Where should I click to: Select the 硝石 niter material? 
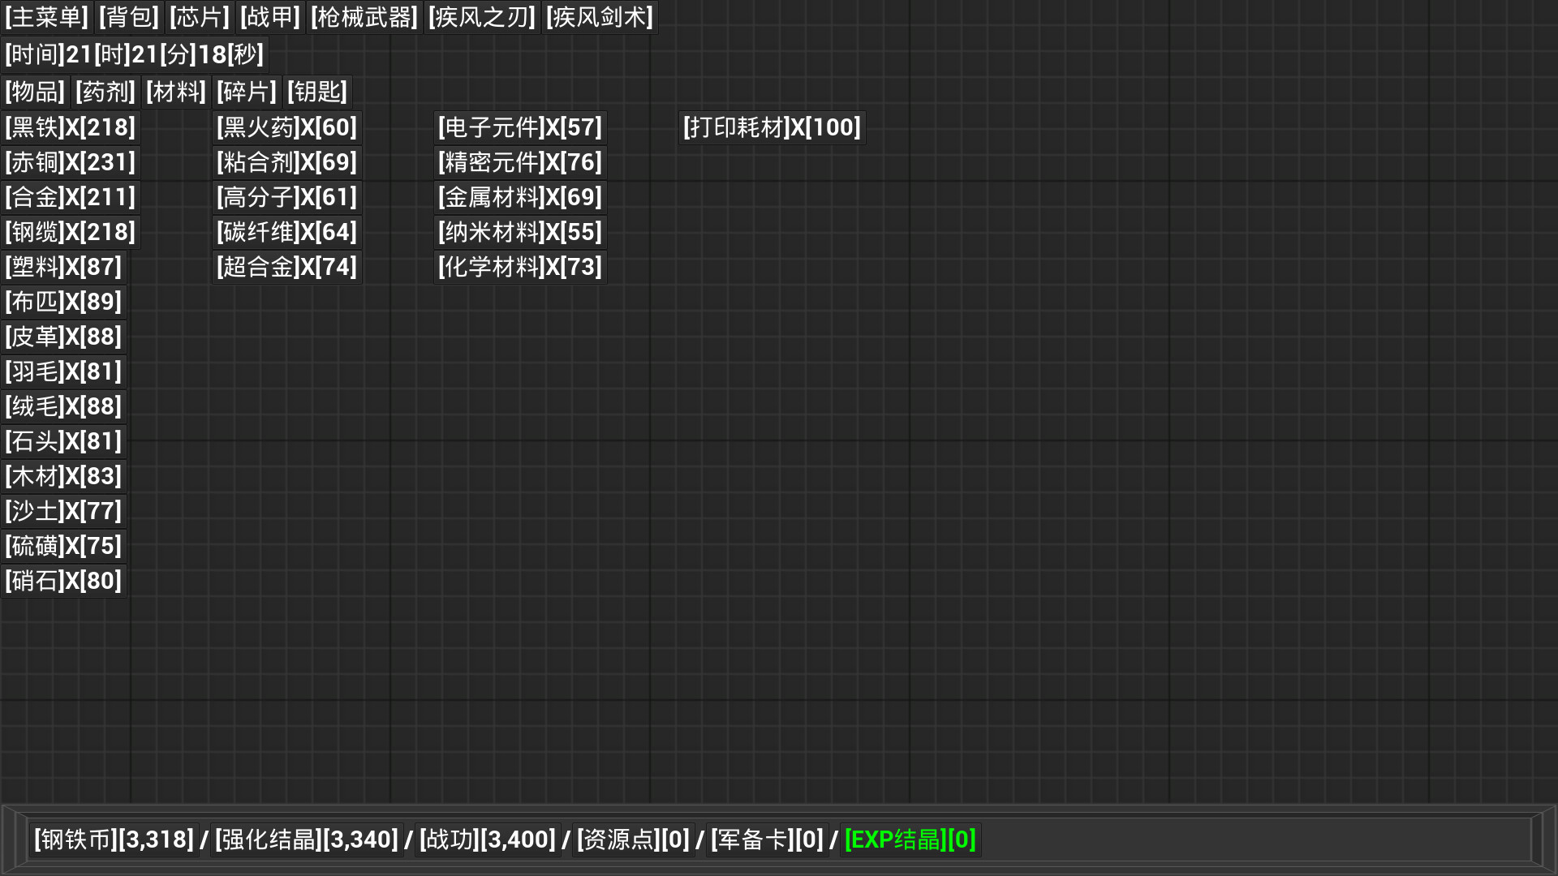pyautogui.click(x=63, y=580)
